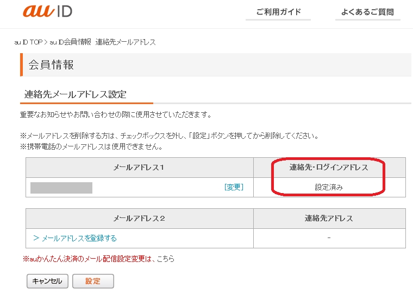Image resolution: width=413 pixels, height=295 pixels.
Task: Open the メールアドレスを登録する link
Action: tap(75, 238)
